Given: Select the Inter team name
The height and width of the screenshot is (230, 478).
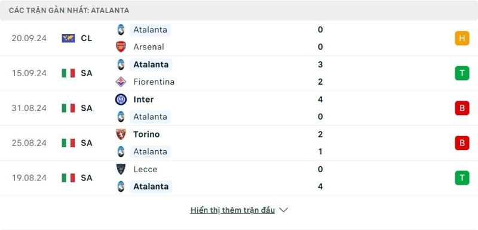Looking at the screenshot, I should [143, 100].
